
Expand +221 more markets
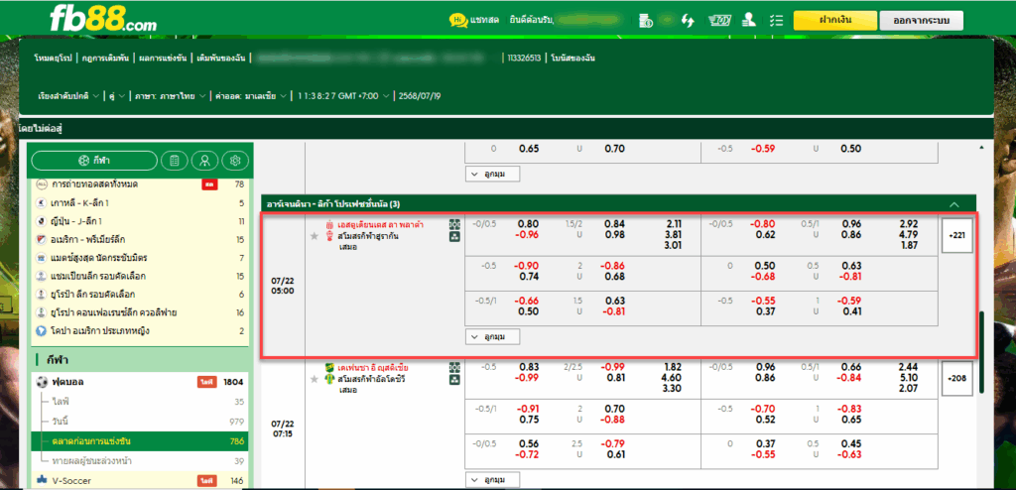957,235
